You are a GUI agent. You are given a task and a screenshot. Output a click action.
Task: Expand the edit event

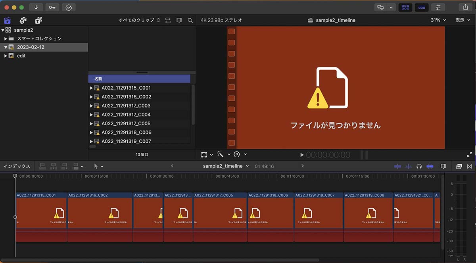pos(6,56)
